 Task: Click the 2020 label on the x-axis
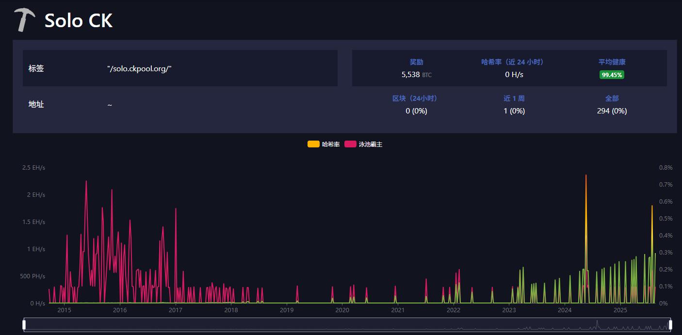(342, 310)
